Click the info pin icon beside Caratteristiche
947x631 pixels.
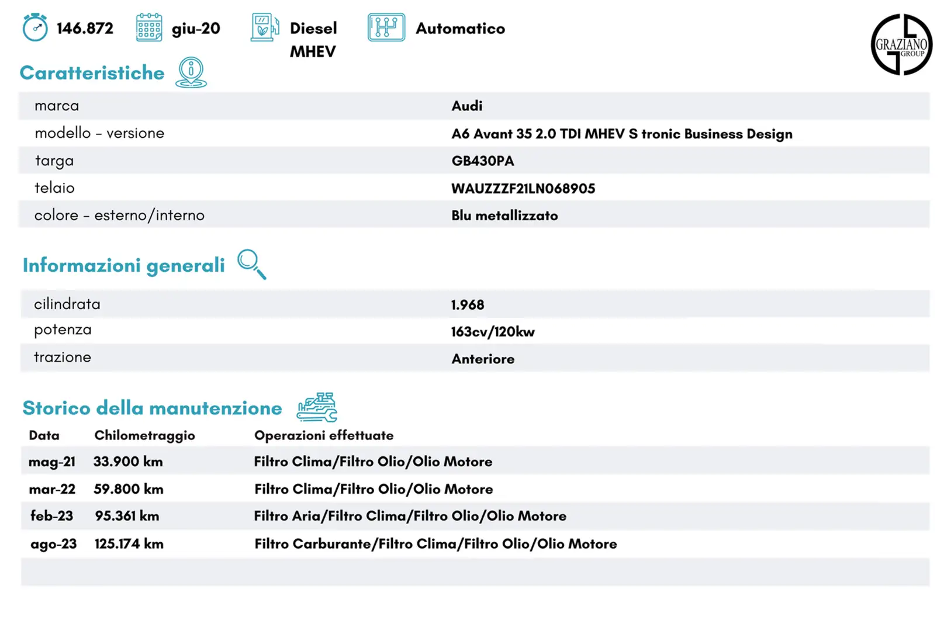(191, 72)
